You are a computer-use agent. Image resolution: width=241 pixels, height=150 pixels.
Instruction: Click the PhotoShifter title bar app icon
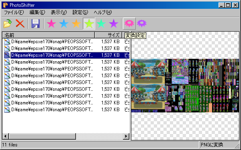click(6, 5)
